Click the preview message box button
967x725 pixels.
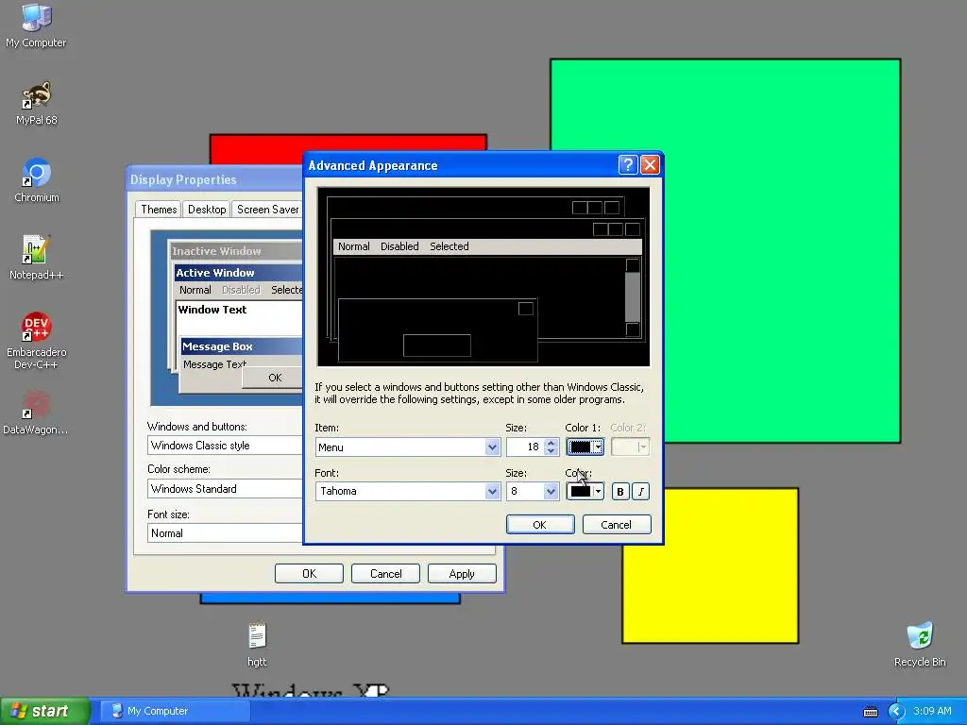coord(436,346)
